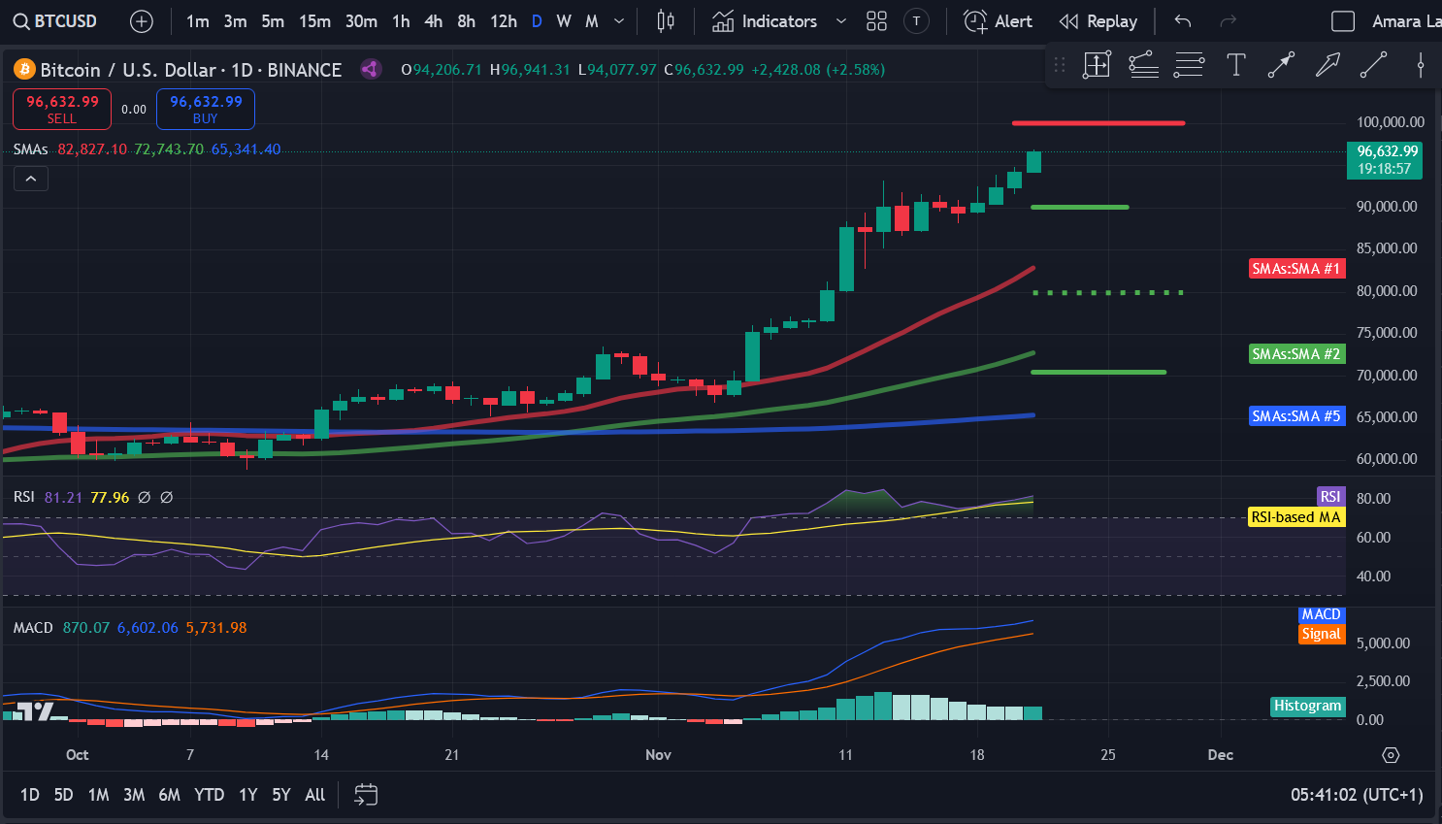This screenshot has height=824, width=1442.
Task: Select the horizontal levels drawing tool
Action: [x=1189, y=65]
